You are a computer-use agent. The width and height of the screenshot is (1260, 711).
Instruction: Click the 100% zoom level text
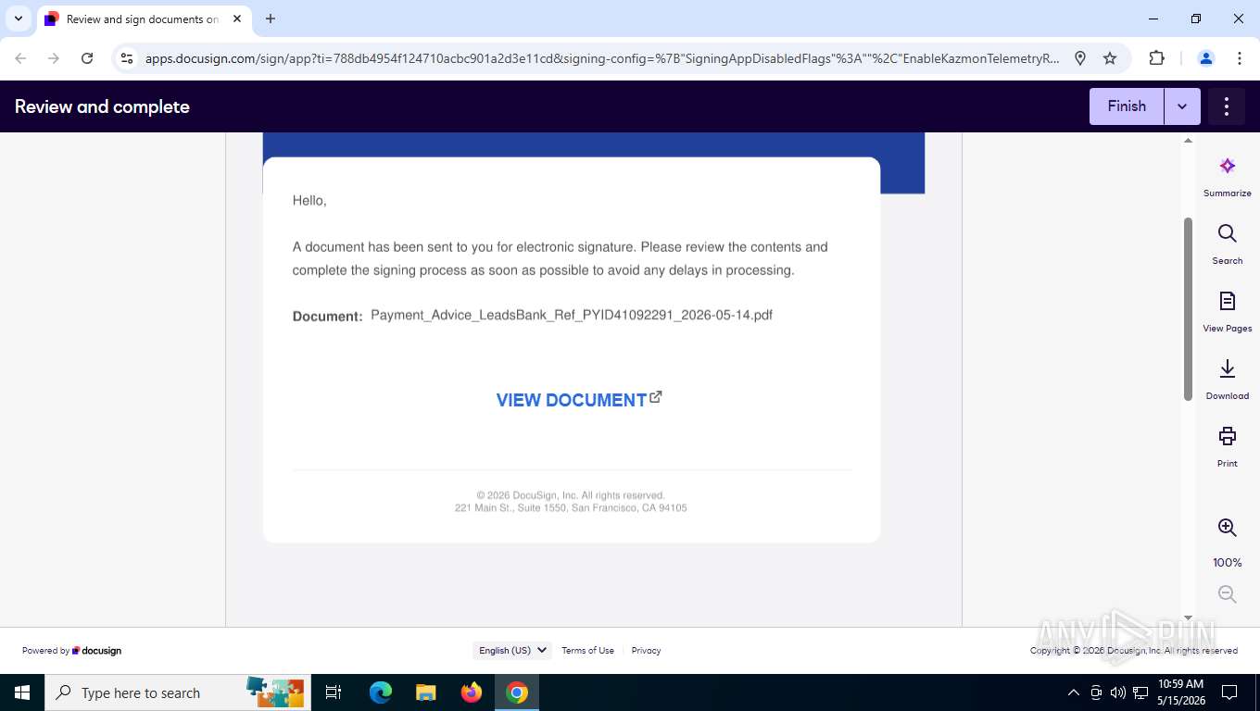[x=1227, y=563]
